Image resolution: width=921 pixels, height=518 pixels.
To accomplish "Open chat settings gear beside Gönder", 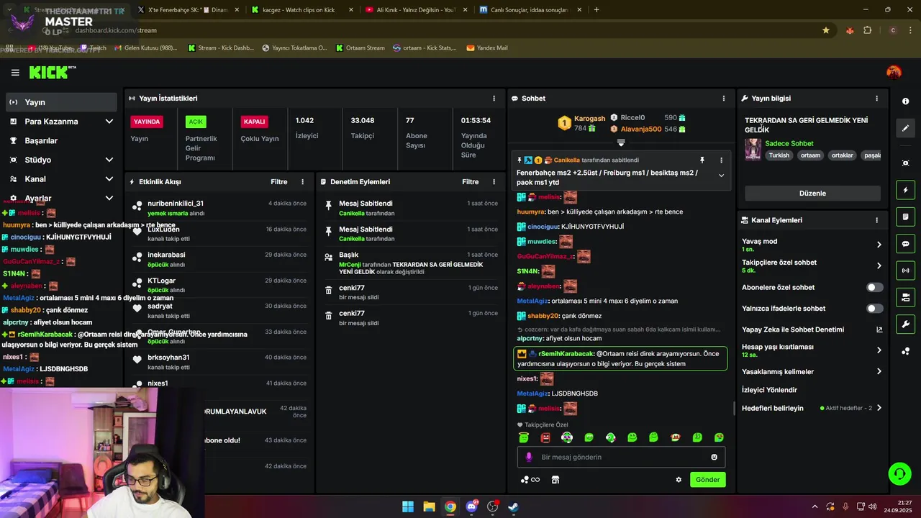I will [679, 480].
